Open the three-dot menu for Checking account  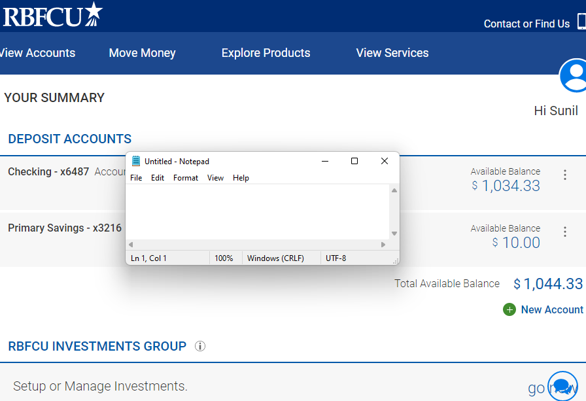(x=565, y=175)
